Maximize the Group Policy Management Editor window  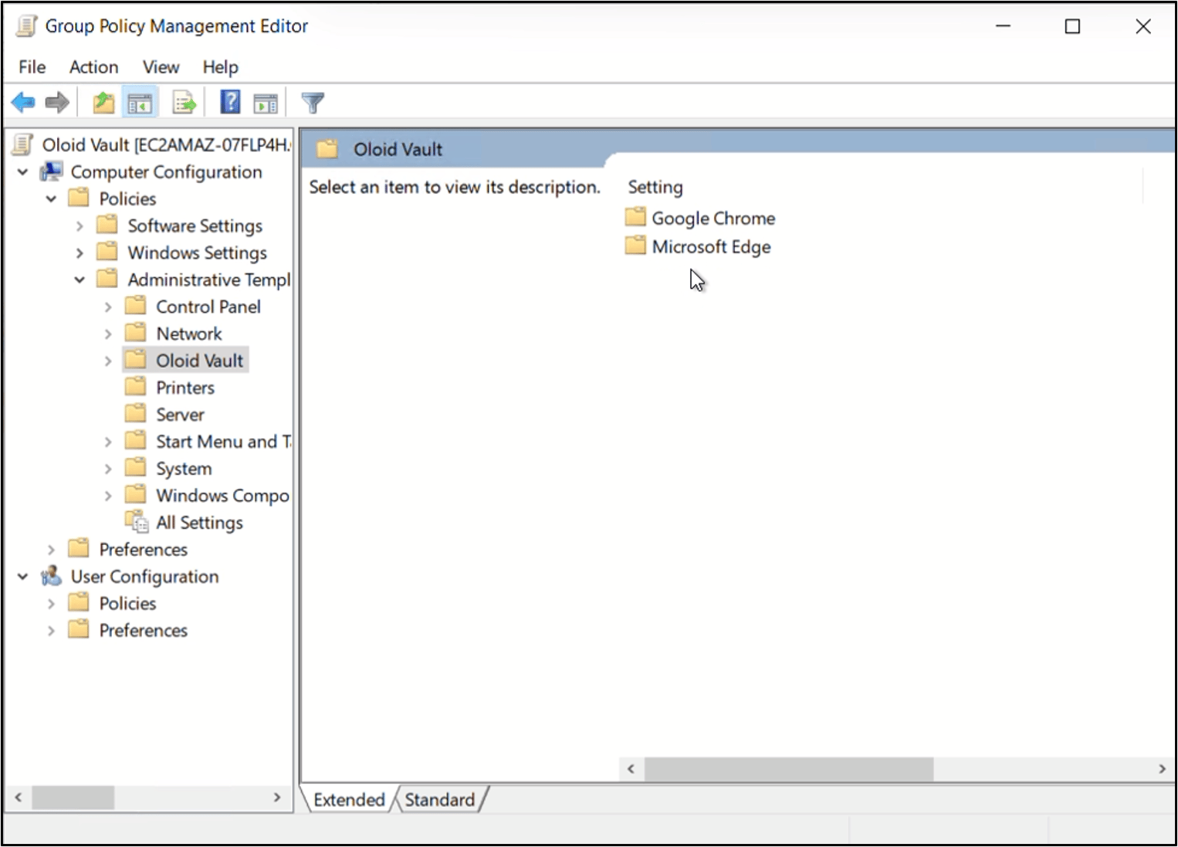click(1072, 26)
